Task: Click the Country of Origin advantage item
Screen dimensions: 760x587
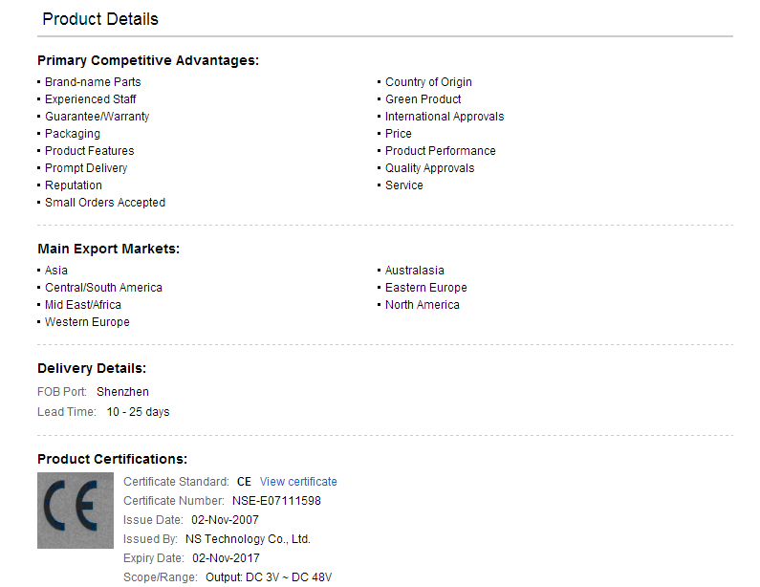Action: tap(428, 82)
